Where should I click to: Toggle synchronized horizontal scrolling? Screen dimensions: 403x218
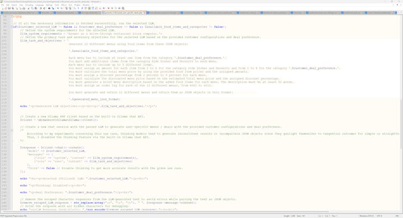pos(70,8)
